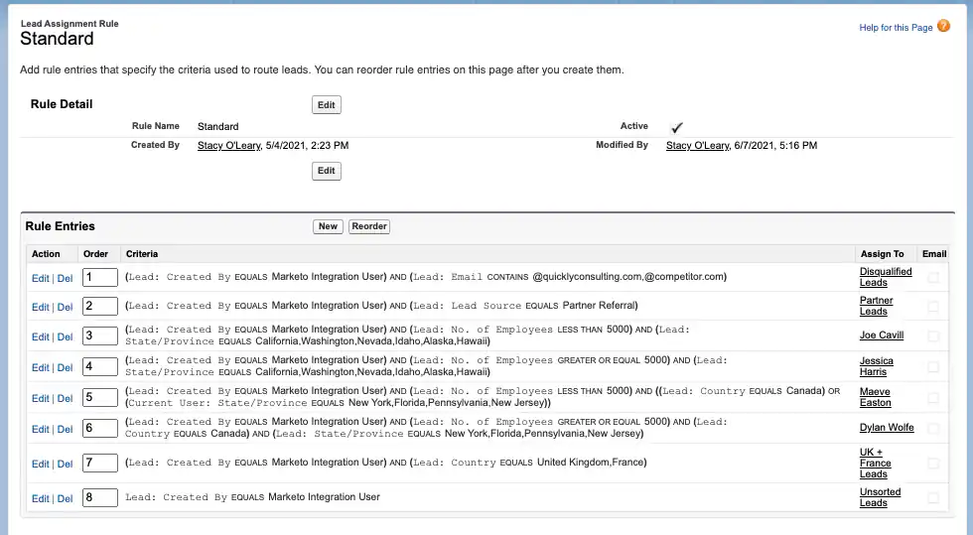Toggle Email checkbox for Joe Cavill row
This screenshot has width=973, height=535.
932,335
